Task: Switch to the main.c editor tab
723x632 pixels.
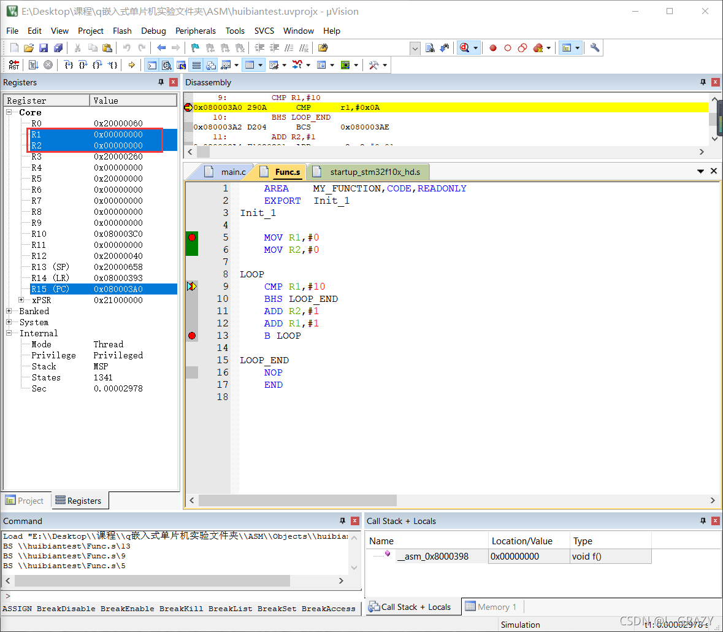Action: [x=226, y=172]
